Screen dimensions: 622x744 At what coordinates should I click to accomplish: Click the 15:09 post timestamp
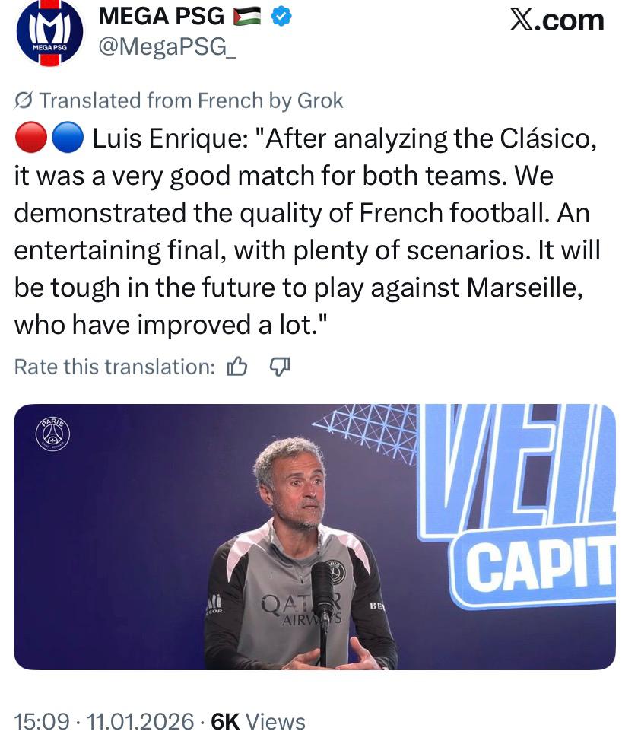coord(41,721)
